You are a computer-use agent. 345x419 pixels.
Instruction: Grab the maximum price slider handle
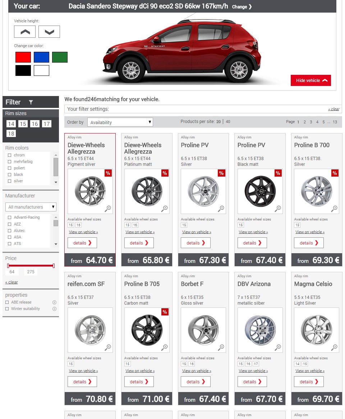[54, 266]
